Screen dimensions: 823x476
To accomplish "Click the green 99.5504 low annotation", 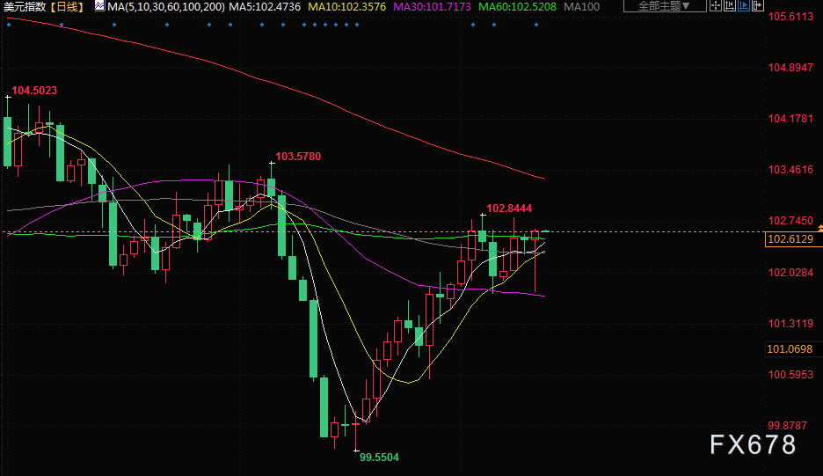I will pyautogui.click(x=379, y=458).
